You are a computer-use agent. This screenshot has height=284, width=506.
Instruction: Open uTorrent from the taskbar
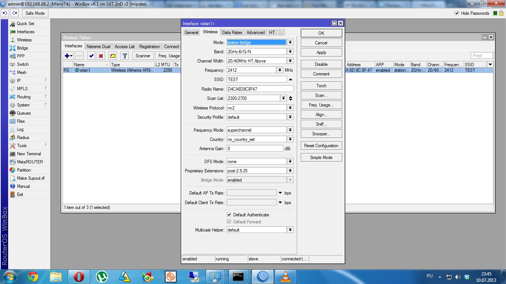pos(101,277)
